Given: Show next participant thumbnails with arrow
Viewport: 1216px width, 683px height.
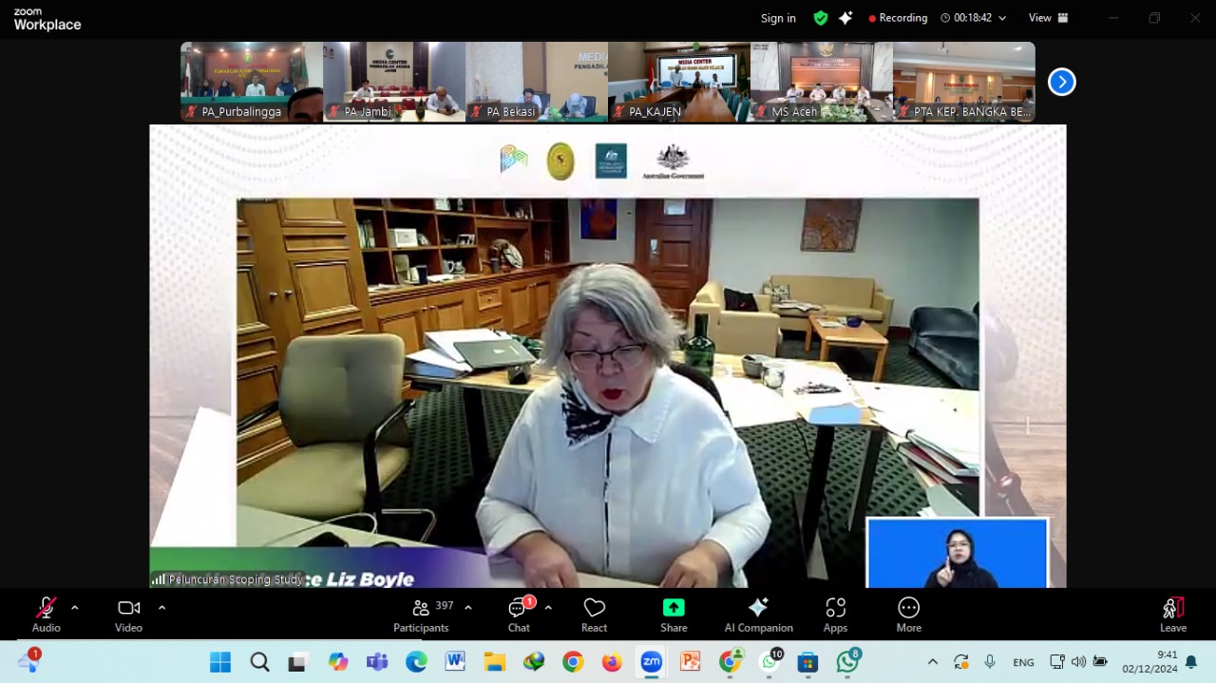Looking at the screenshot, I should point(1061,83).
